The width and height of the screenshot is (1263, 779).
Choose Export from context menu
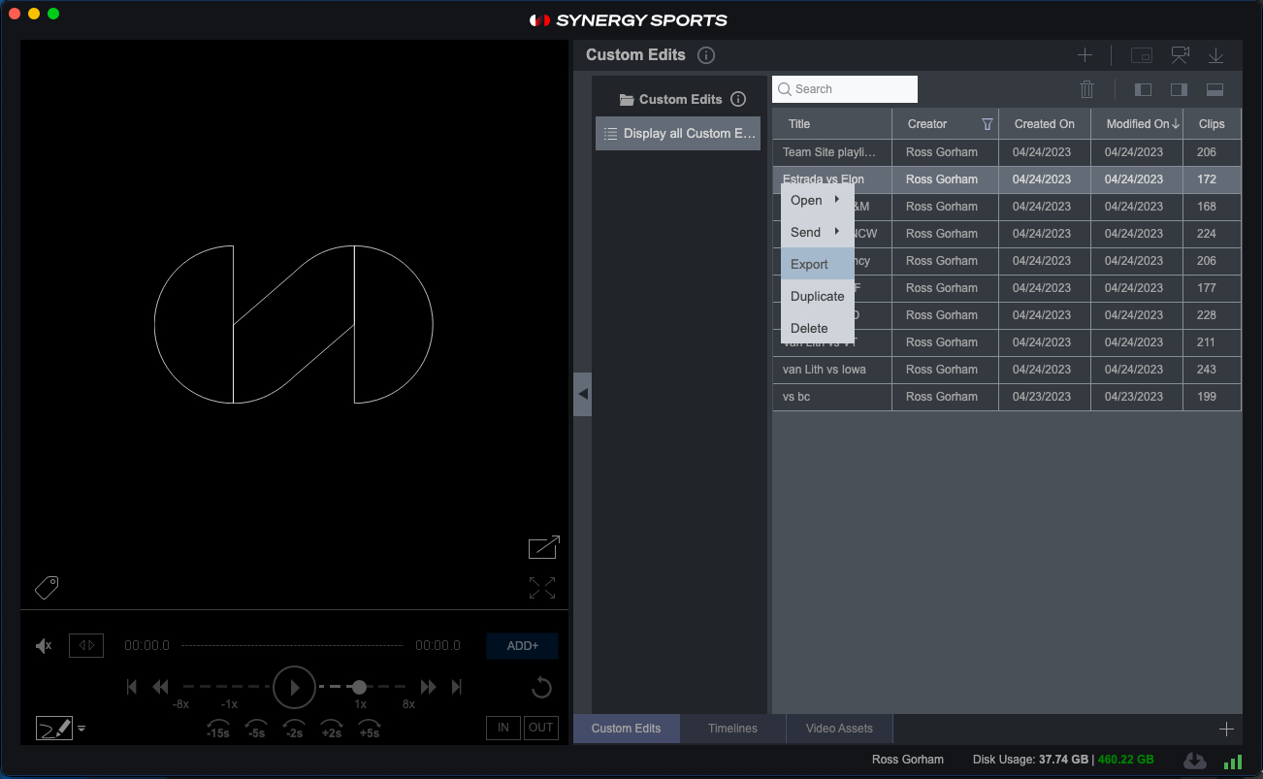click(x=818, y=264)
